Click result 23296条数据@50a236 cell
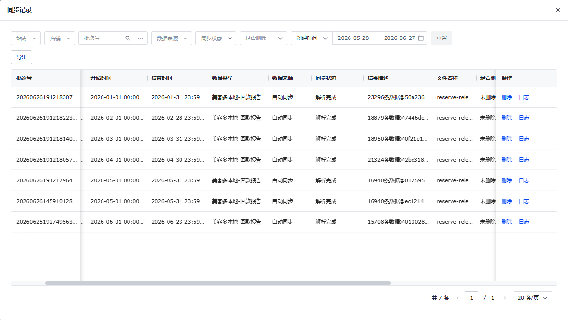Screen dimensions: 568x320 [398, 97]
